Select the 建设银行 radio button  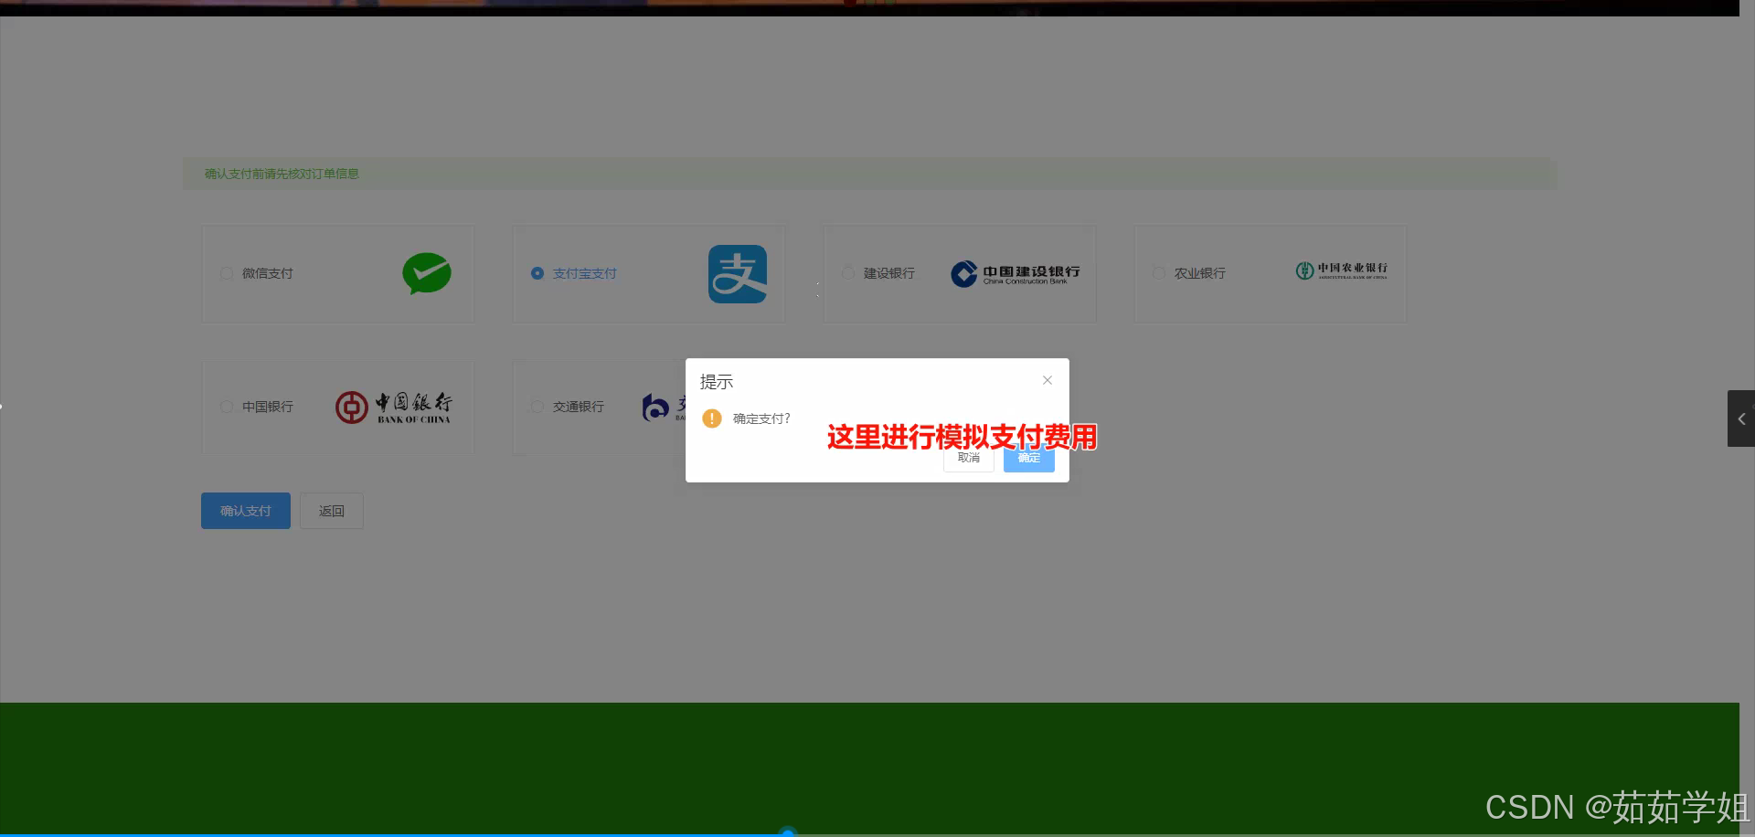(847, 273)
